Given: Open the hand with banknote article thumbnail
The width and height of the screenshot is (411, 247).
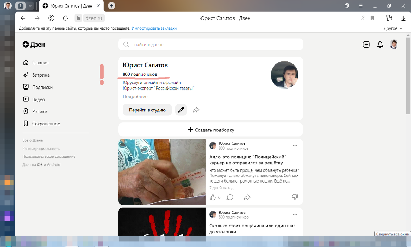Looking at the screenshot, I should tap(162, 172).
